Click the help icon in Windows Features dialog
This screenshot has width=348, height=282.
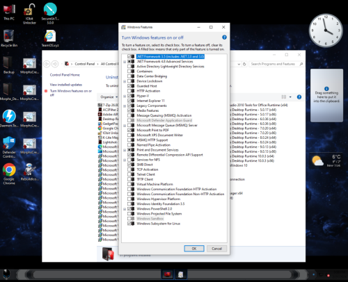[224, 38]
